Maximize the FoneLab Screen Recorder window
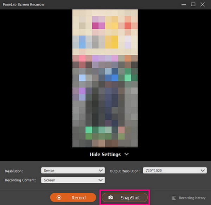The height and width of the screenshot is (205, 211). click(x=193, y=5)
